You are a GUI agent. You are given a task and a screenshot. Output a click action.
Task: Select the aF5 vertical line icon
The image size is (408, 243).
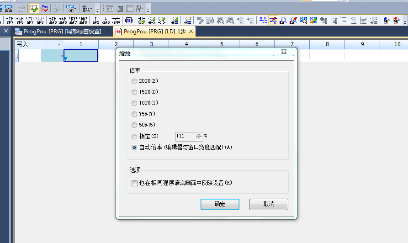click(96, 20)
